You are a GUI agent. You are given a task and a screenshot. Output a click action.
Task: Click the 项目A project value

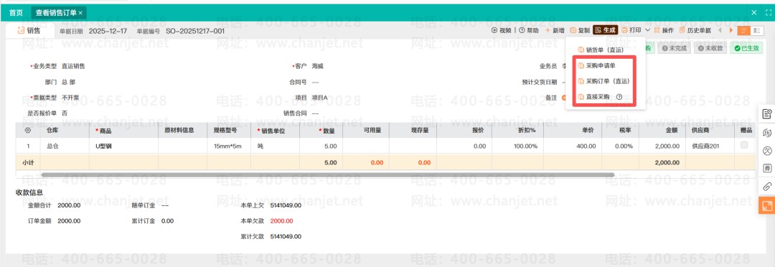click(320, 98)
